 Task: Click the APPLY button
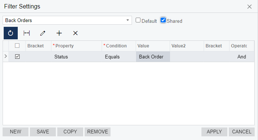(214, 132)
